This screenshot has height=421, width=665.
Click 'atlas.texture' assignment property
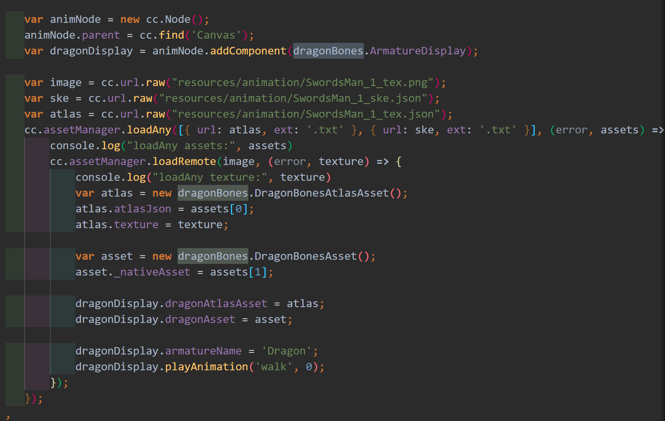(x=136, y=224)
